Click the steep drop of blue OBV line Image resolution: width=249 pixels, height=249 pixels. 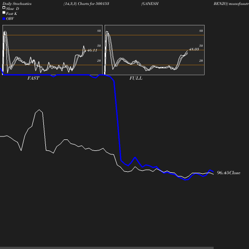click(x=118, y=121)
